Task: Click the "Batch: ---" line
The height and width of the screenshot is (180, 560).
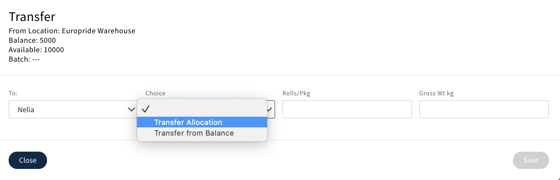Action: (x=24, y=59)
